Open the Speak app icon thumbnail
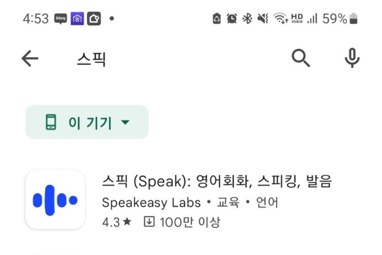382x255 pixels. pyautogui.click(x=55, y=199)
